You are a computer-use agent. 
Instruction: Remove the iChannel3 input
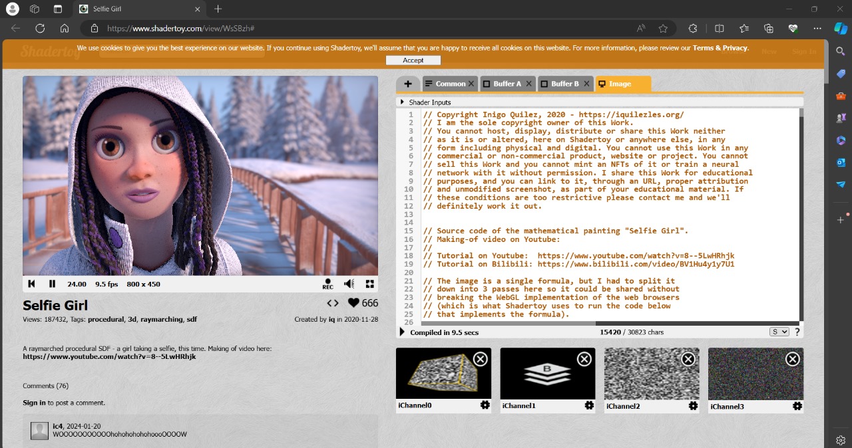tap(792, 359)
